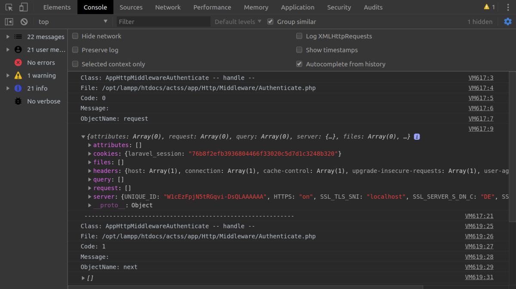Open source link VM617:5
The height and width of the screenshot is (289, 516).
click(481, 98)
